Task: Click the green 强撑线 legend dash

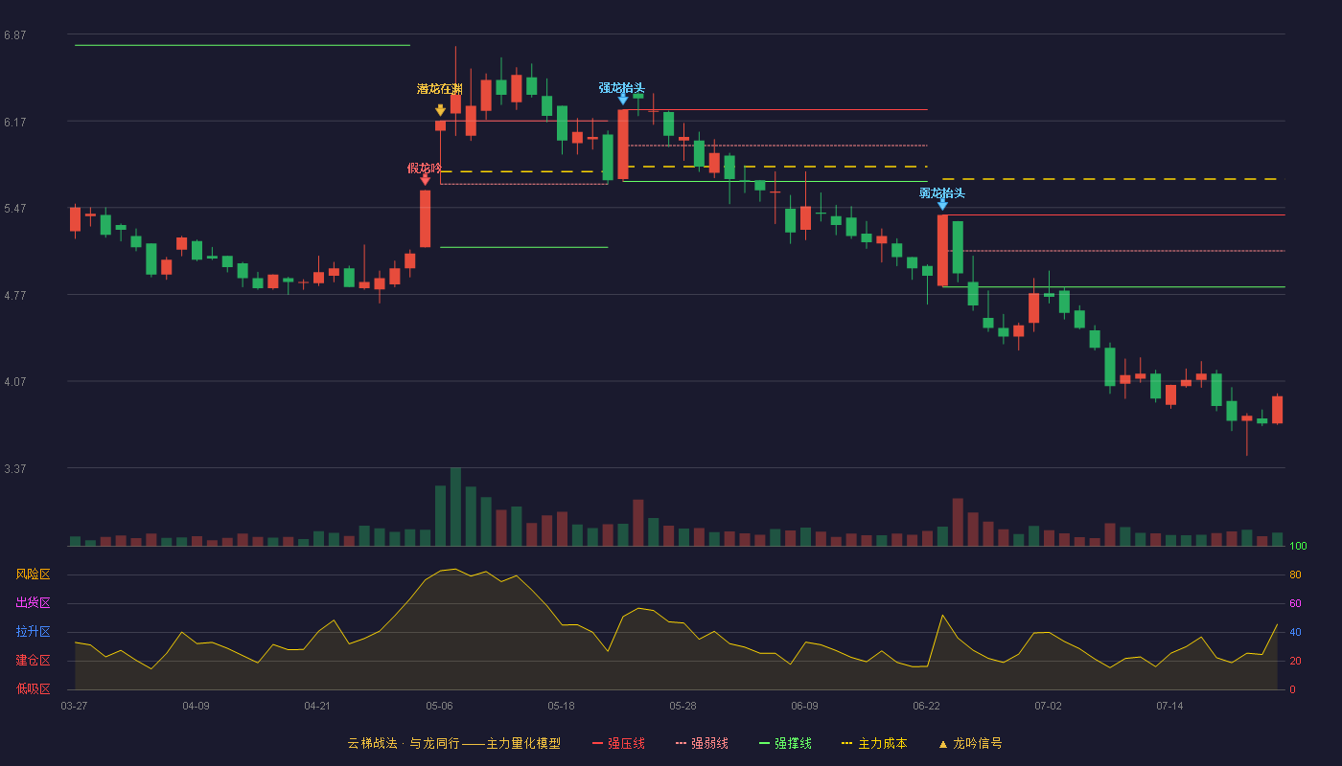Action: click(x=765, y=744)
